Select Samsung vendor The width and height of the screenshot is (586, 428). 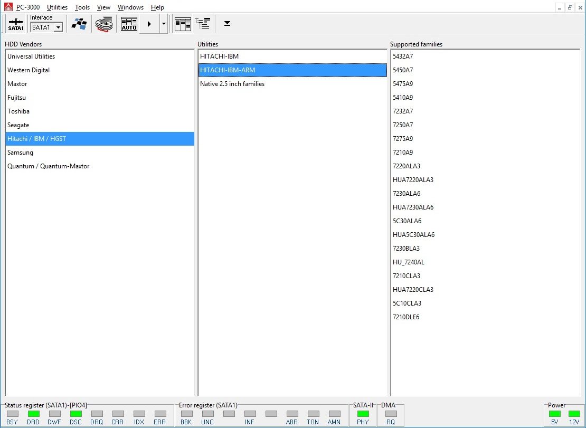pyautogui.click(x=100, y=153)
